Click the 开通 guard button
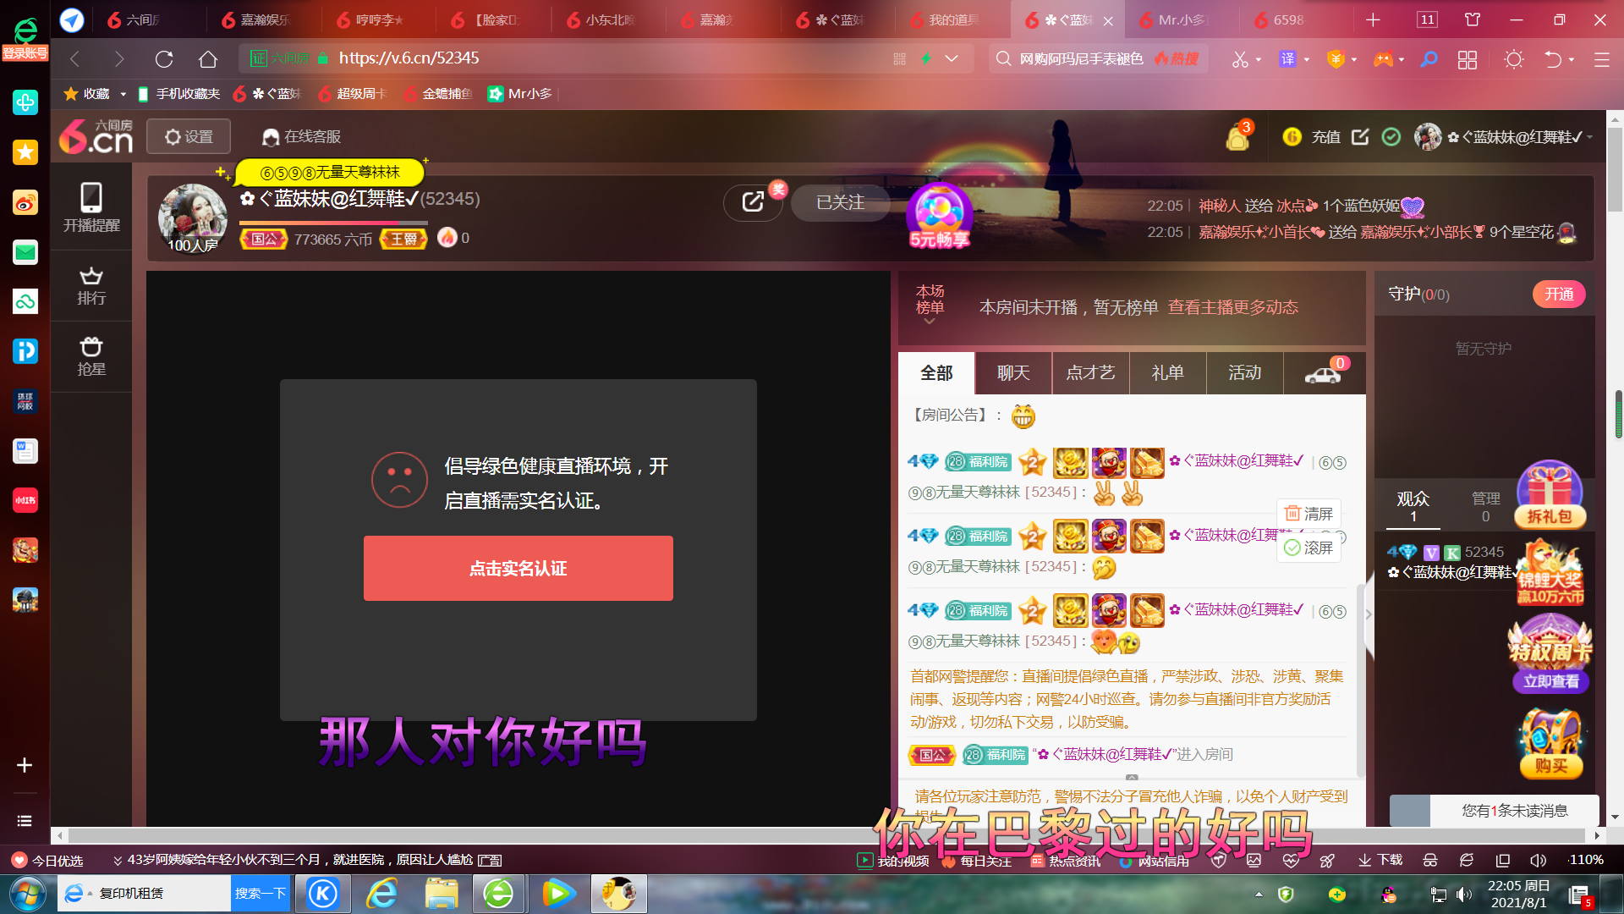Viewport: 1624px width, 914px height. point(1559,295)
